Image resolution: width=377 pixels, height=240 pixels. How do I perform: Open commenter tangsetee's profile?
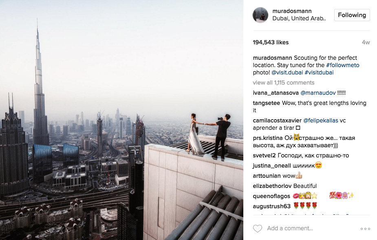(267, 103)
